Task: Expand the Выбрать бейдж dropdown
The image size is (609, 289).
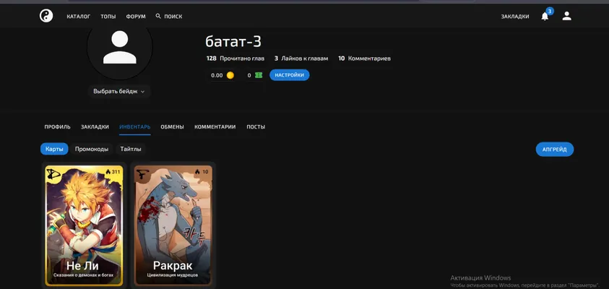Action: click(119, 91)
